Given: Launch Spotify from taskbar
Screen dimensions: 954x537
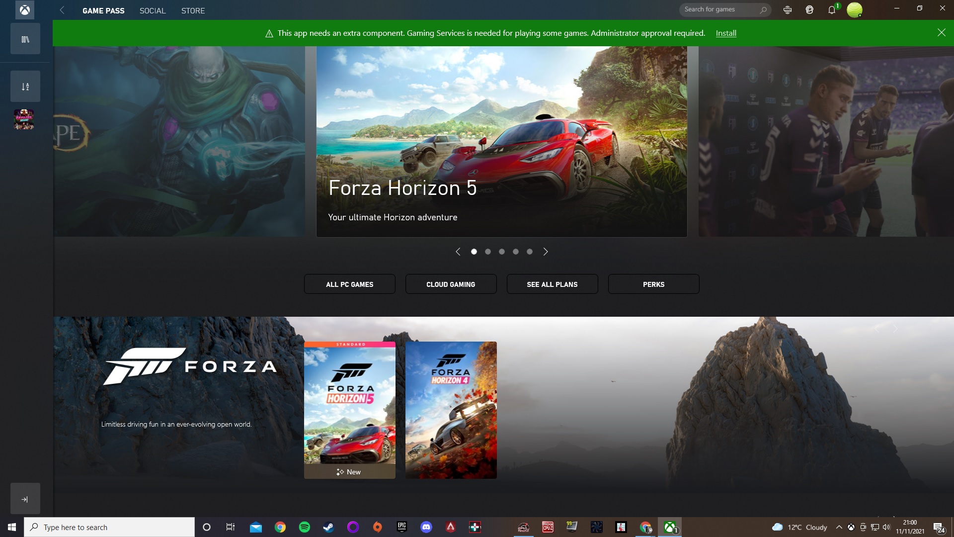Looking at the screenshot, I should coord(305,527).
